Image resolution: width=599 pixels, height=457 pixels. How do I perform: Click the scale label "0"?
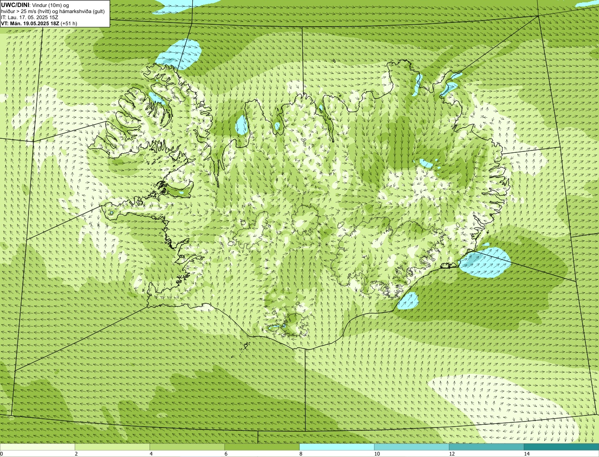(1, 454)
